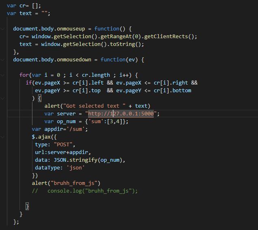Click the 'op_num' variable declaration name
The image size is (258, 230).
(x=66, y=122)
